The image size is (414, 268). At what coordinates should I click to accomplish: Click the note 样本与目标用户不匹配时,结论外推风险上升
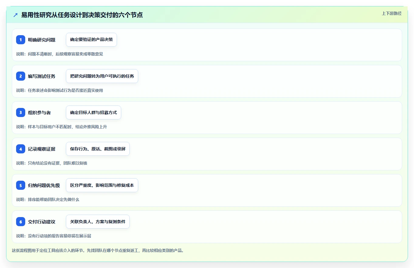[67, 127]
